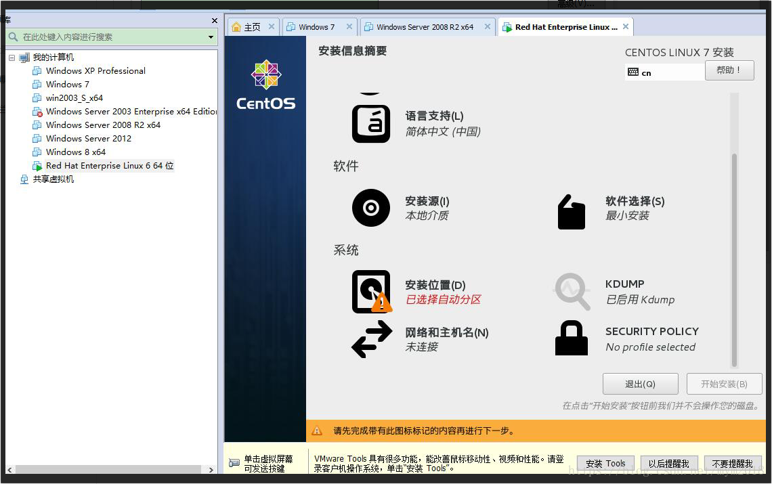
Task: Click the My Computer icon in the tree
Action: coord(24,58)
